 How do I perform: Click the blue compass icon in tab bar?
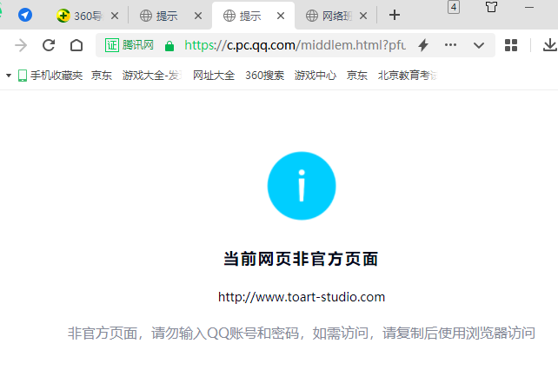[25, 15]
